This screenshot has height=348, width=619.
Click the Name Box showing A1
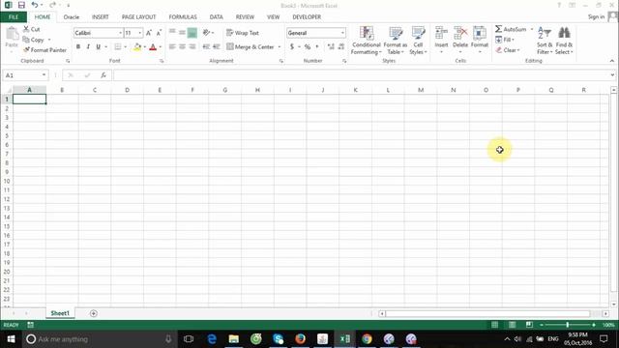26,75
